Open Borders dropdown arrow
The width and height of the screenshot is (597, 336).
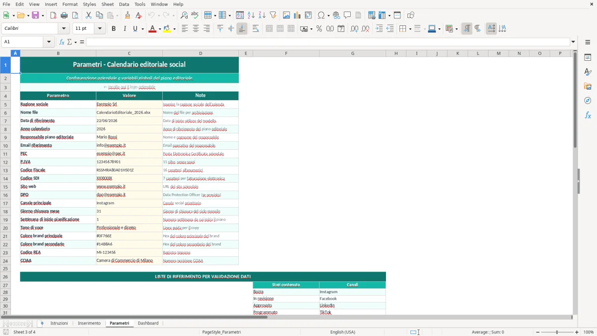(x=409, y=29)
